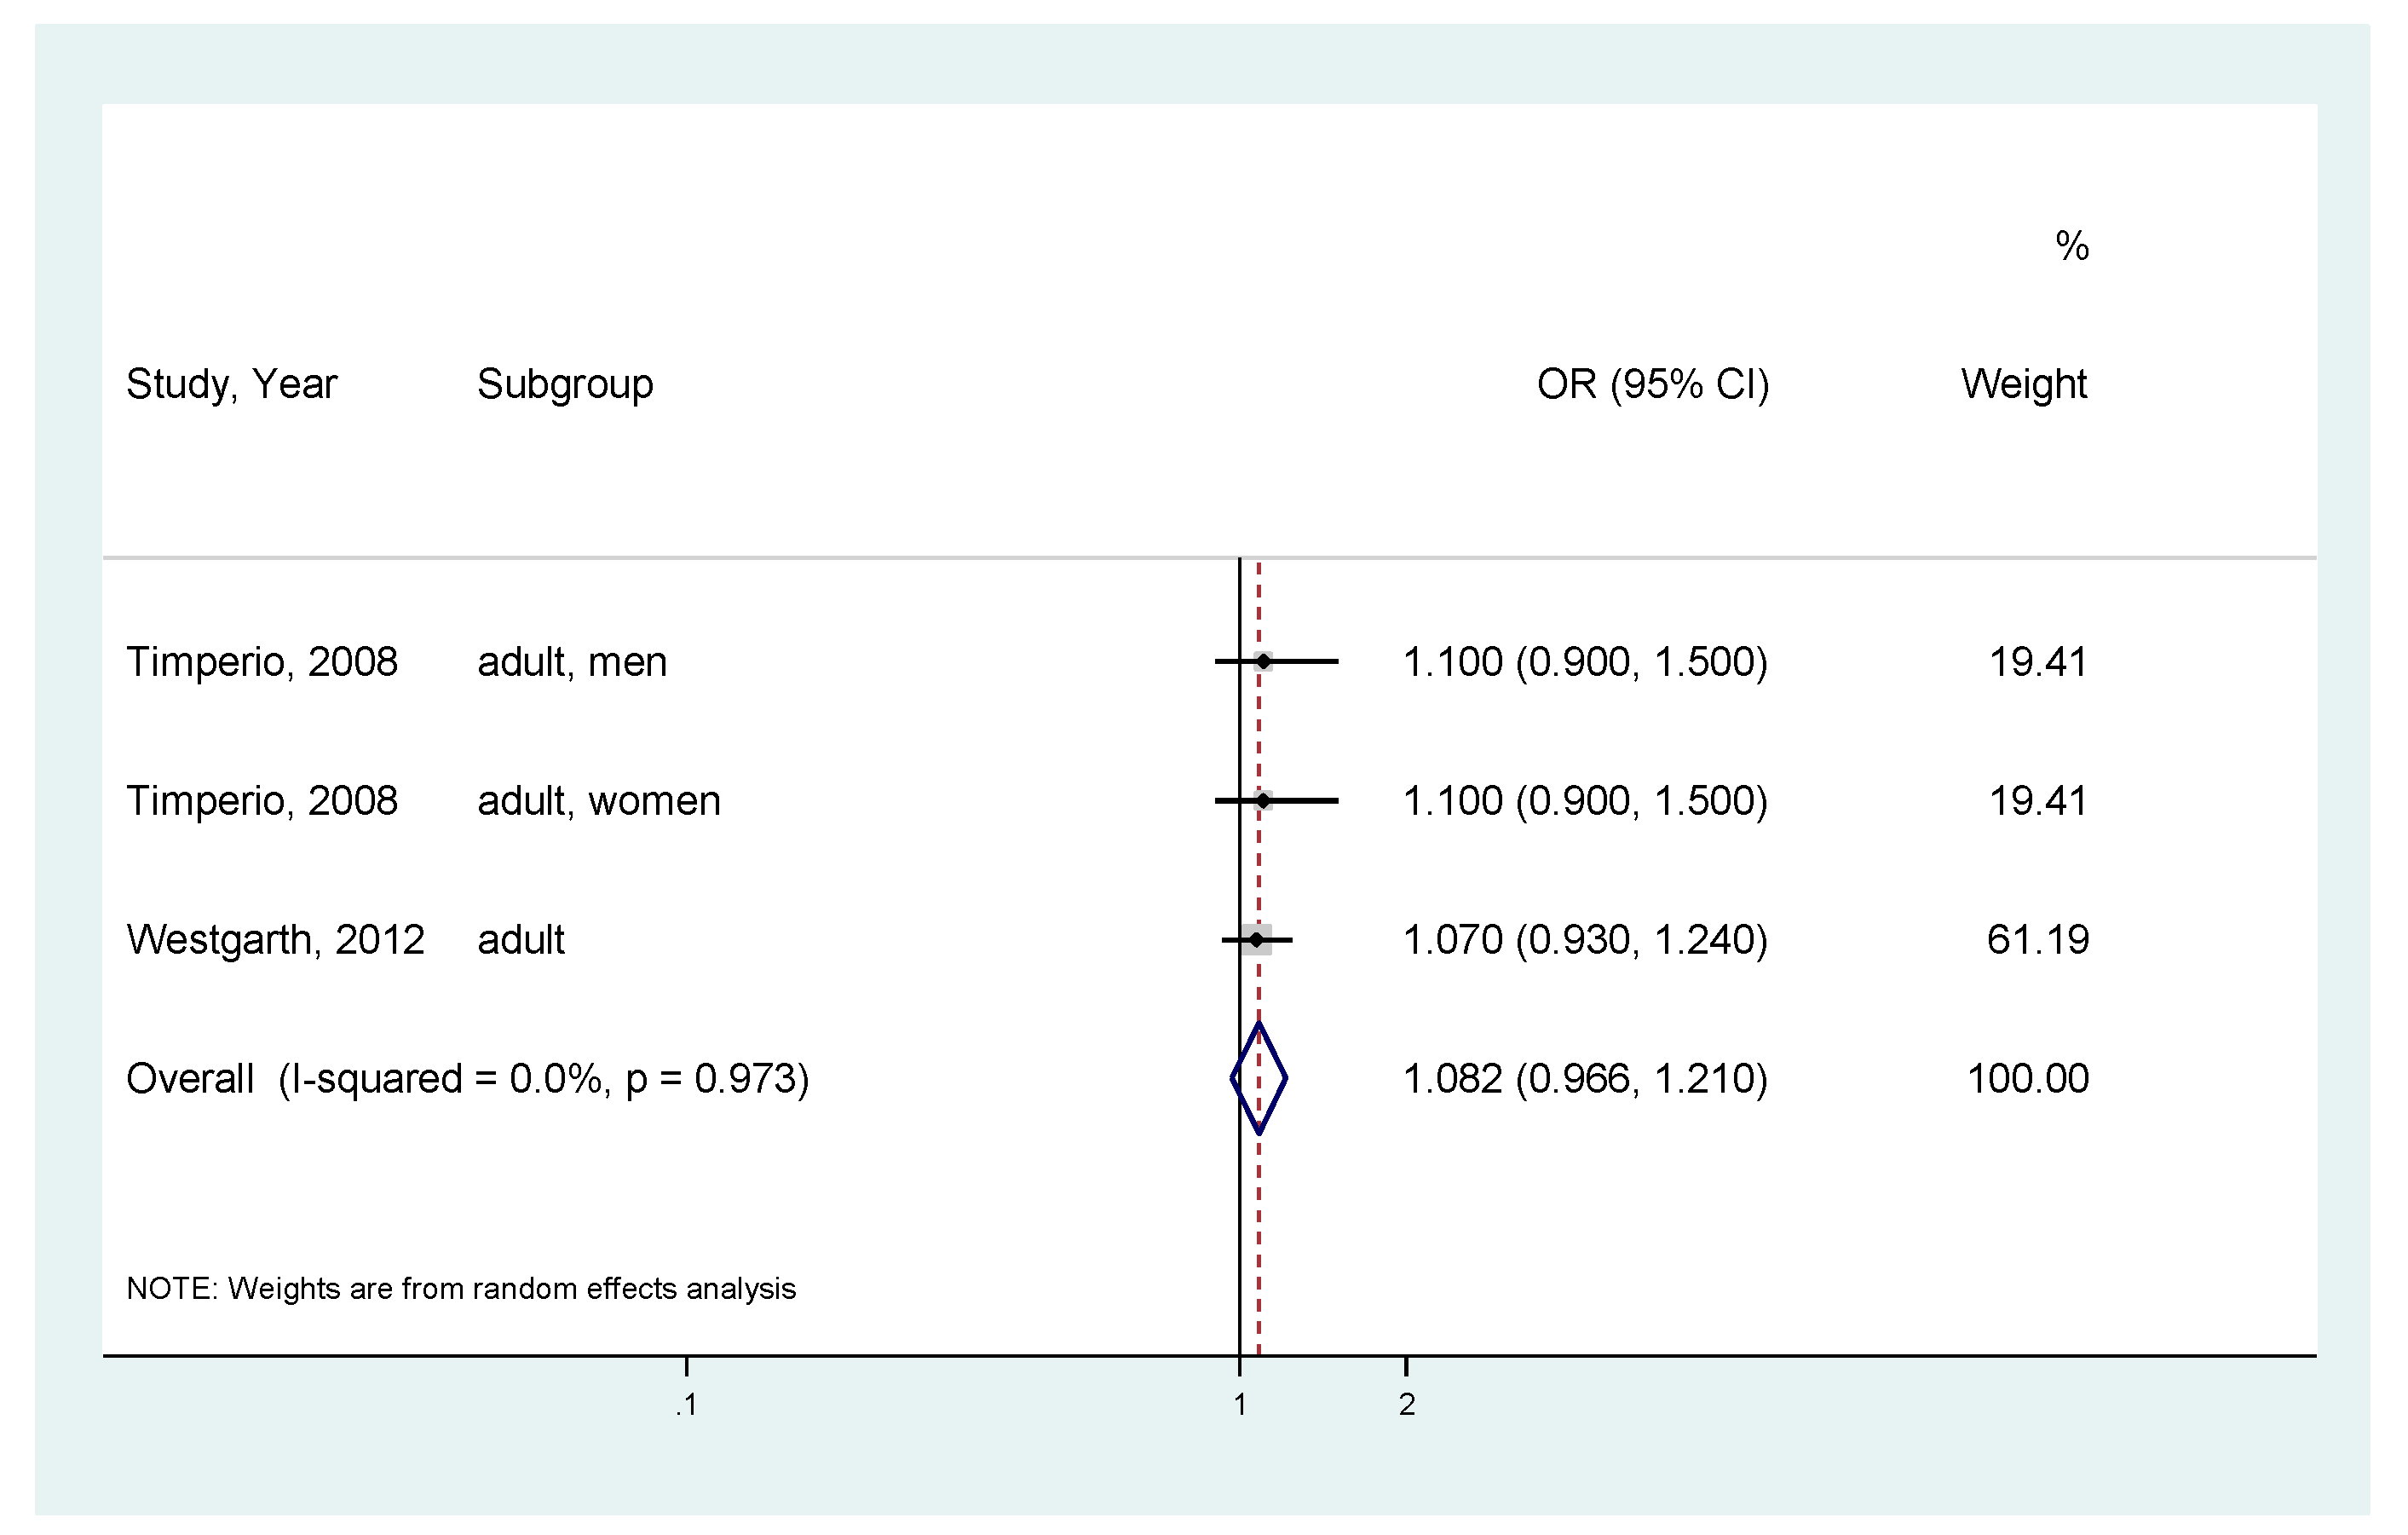Click the 'adult, men' subgroup label
2408x1535 pixels.
572,662
